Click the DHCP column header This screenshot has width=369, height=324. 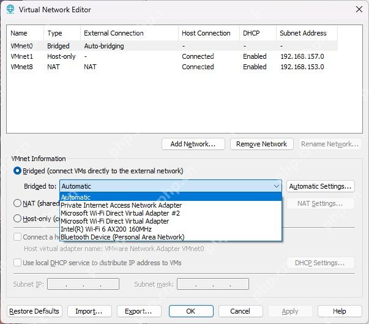tap(258, 33)
